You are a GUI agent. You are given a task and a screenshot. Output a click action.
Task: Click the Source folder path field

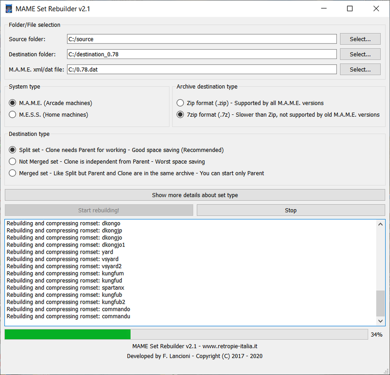click(x=202, y=39)
